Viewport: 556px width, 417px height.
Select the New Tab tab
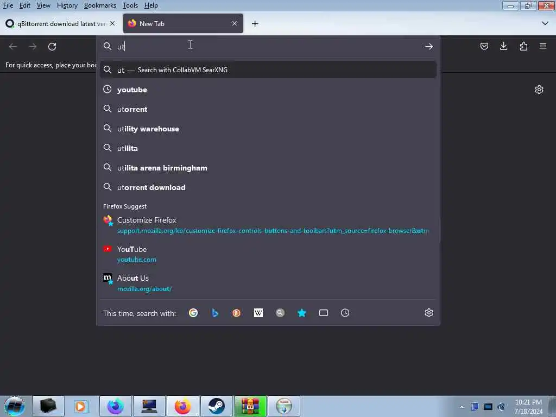click(183, 23)
